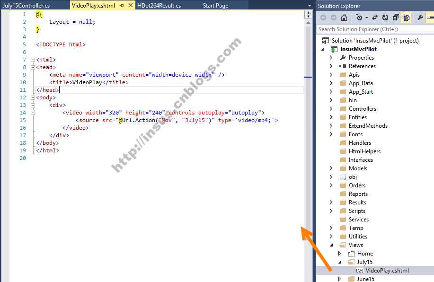The height and width of the screenshot is (282, 434).
Task: Select the bin folder
Action: click(353, 100)
